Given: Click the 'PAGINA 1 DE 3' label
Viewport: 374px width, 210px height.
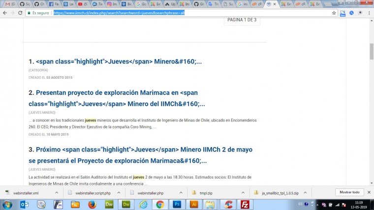Looking at the screenshot, I should [x=242, y=20].
